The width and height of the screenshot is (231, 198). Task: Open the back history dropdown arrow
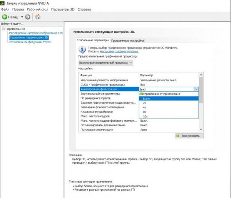click(x=22, y=17)
